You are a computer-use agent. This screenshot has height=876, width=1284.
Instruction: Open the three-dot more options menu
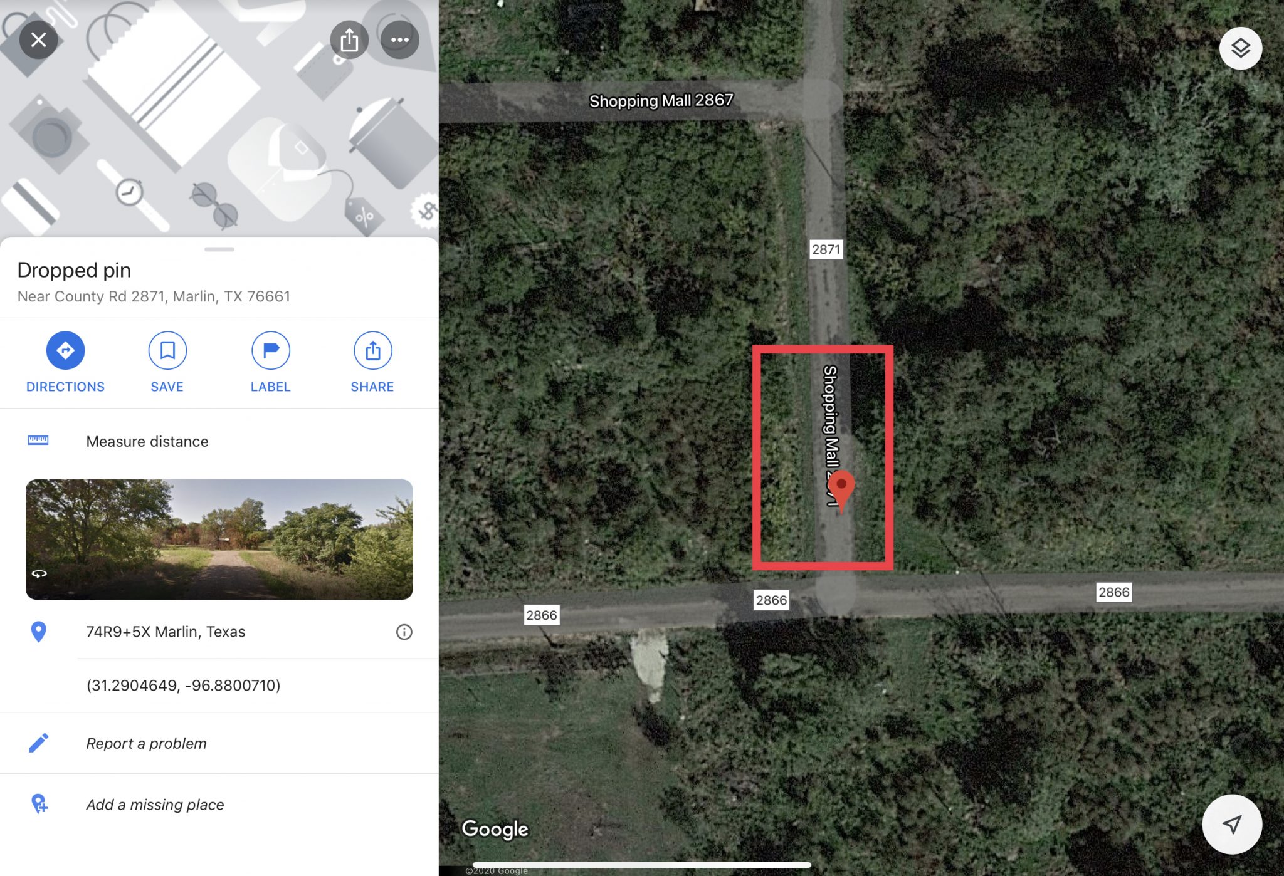point(400,40)
